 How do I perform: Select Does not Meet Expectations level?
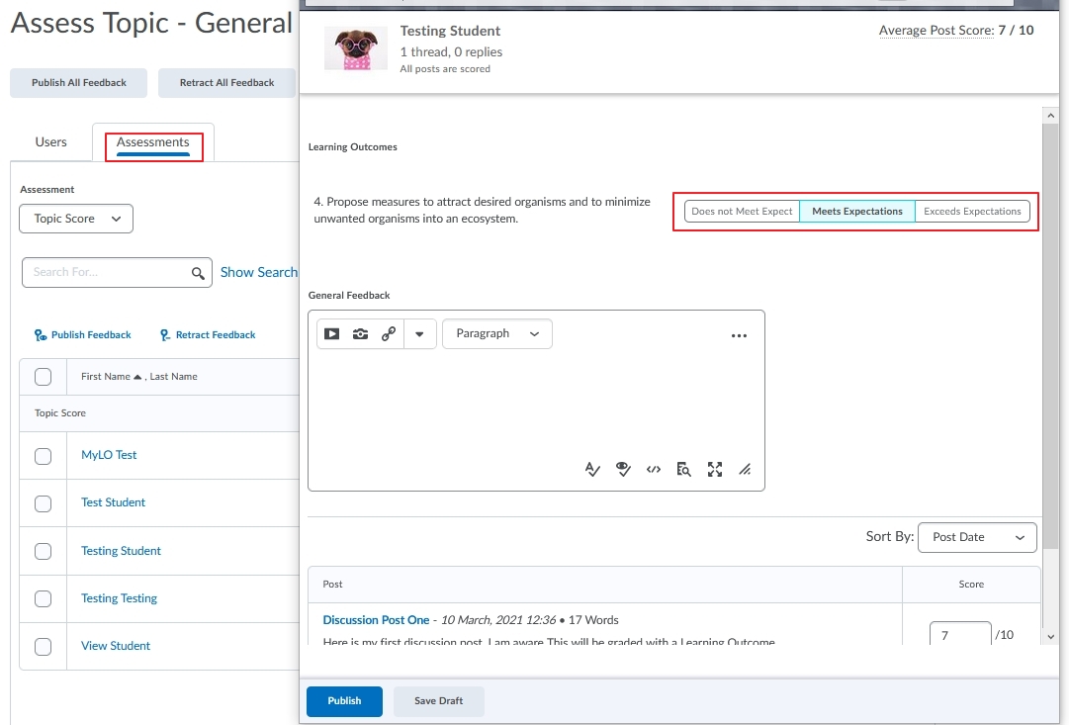tap(742, 212)
